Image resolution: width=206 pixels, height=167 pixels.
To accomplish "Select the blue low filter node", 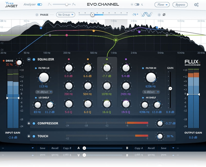I will click(x=41, y=28).
